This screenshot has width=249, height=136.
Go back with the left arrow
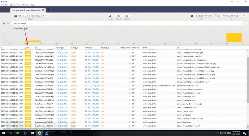point(4,24)
